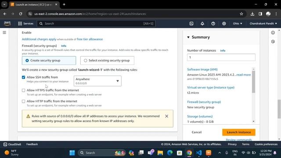
Task: Open the tab search chevron in Chrome
Action: pyautogui.click(x=4, y=4)
